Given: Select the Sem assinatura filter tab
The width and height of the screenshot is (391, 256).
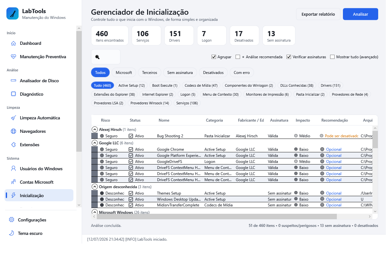Looking at the screenshot, I should coord(180,73).
